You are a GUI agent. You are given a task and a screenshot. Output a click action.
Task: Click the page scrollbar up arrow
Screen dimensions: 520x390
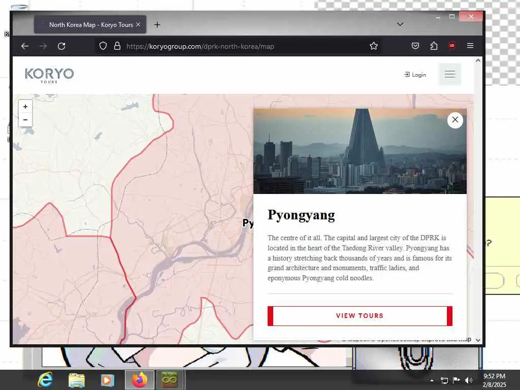478,60
